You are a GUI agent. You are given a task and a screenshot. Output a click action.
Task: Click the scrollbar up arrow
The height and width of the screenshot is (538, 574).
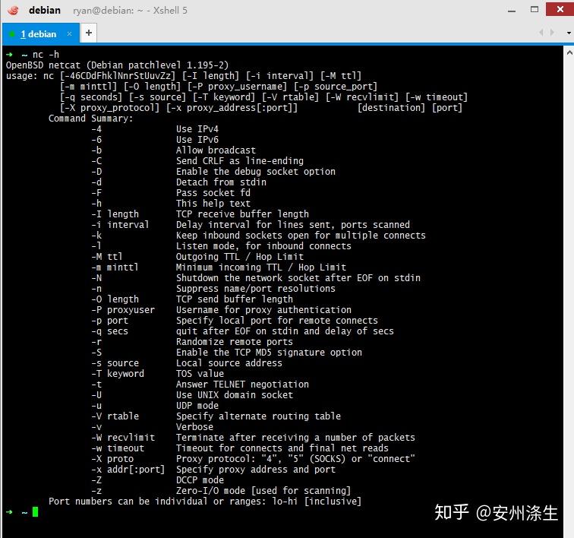tap(569, 52)
